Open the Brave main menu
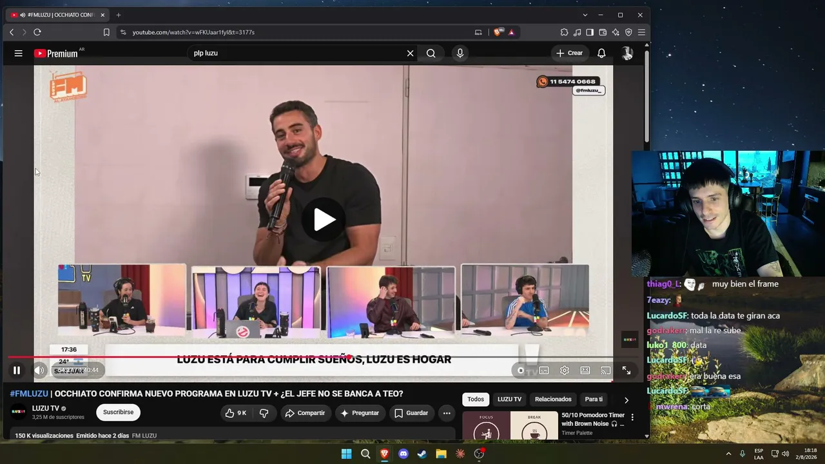Image resolution: width=825 pixels, height=464 pixels. [x=641, y=32]
